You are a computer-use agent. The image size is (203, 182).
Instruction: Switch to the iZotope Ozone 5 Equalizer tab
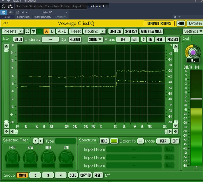coord(65,6)
